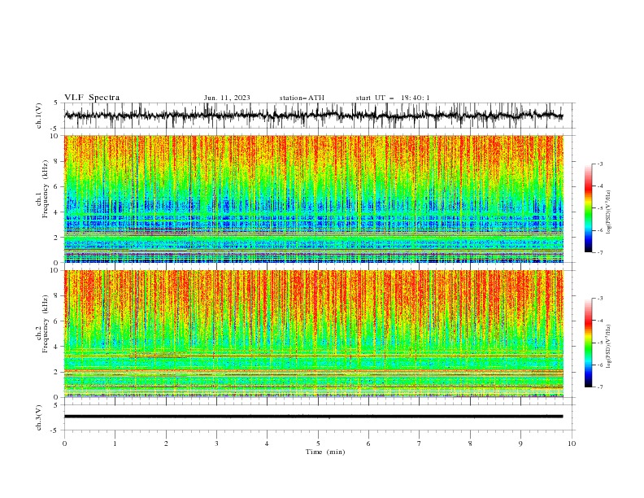Click time axis tick label 10

(572, 443)
